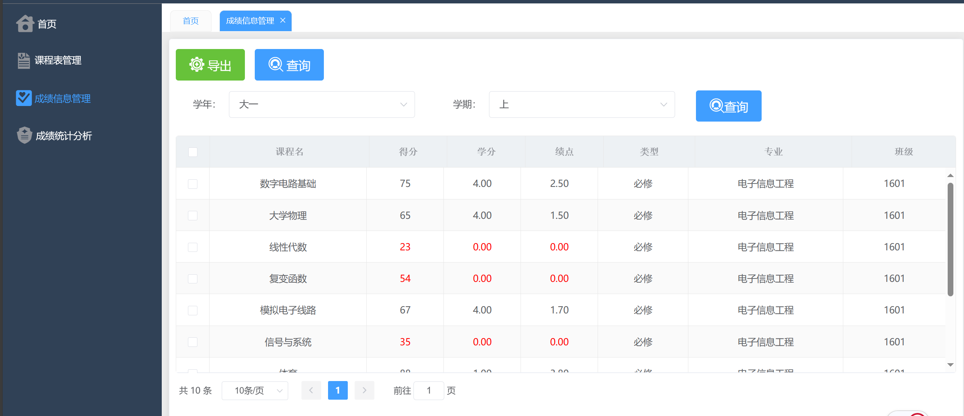
Task: Switch to the 首页 tab
Action: pyautogui.click(x=191, y=21)
